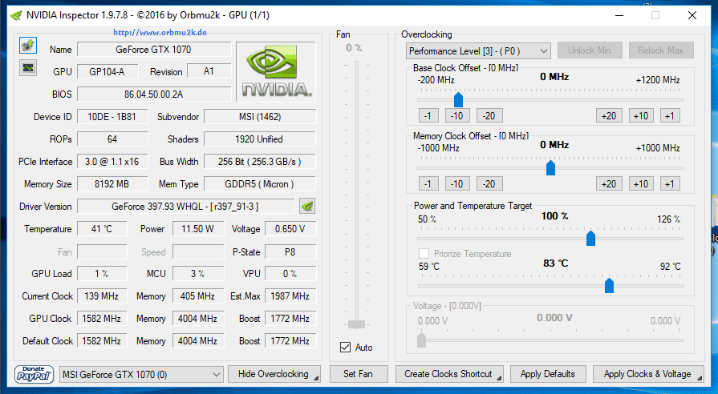
Task: Click the Set Fan button
Action: [359, 374]
